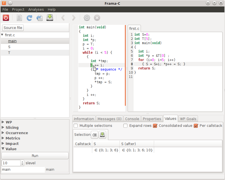Viewport: 225px width, 180px height.
Task: Click the 'tmp = p;' statement
Action: point(102,74)
